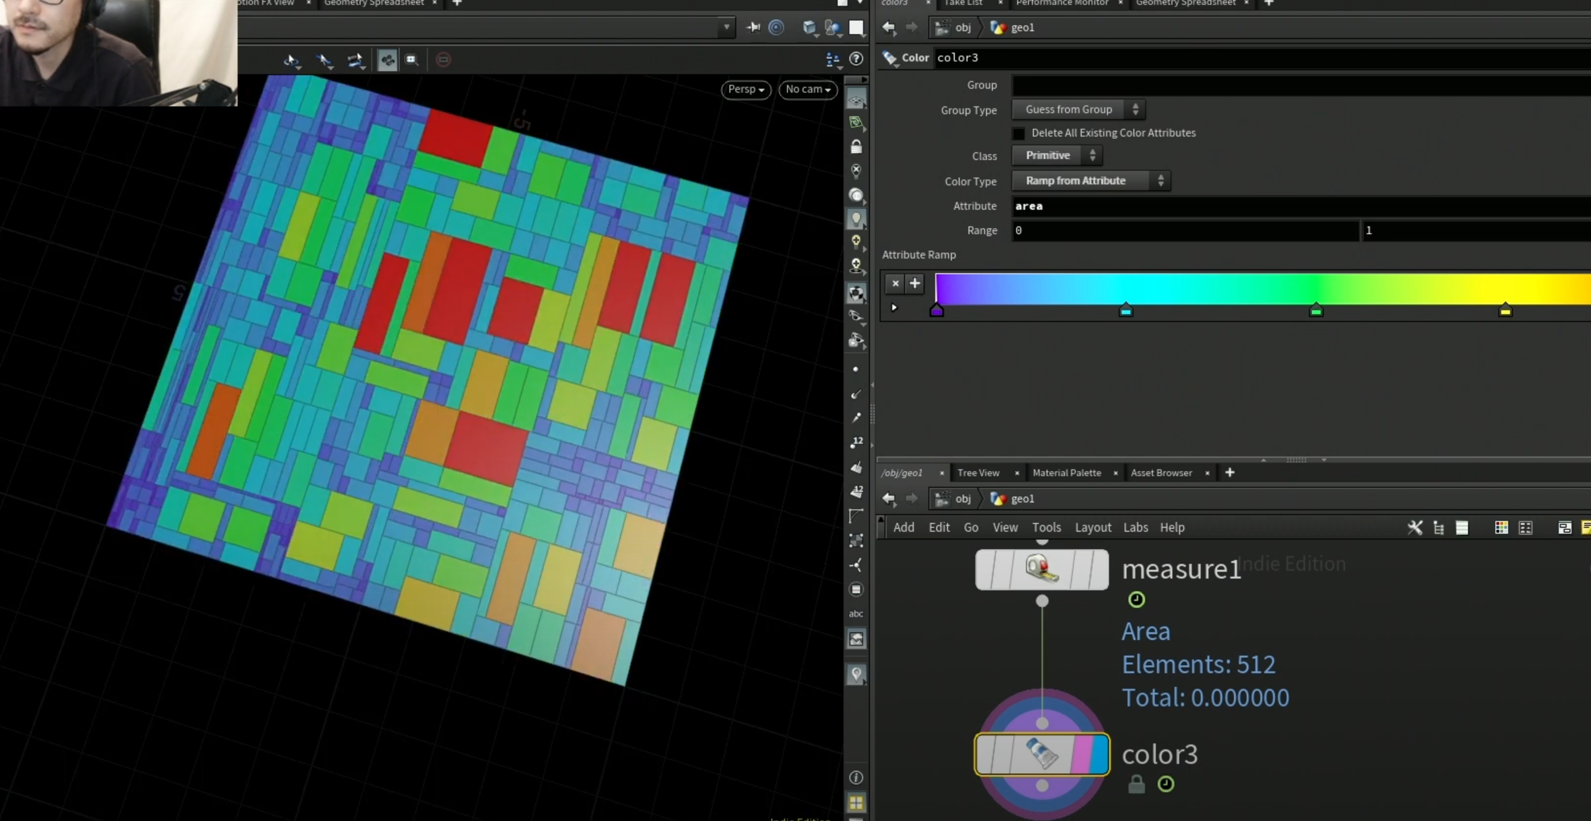The height and width of the screenshot is (821, 1591).
Task: Open viewport help question mark icon
Action: [x=856, y=59]
